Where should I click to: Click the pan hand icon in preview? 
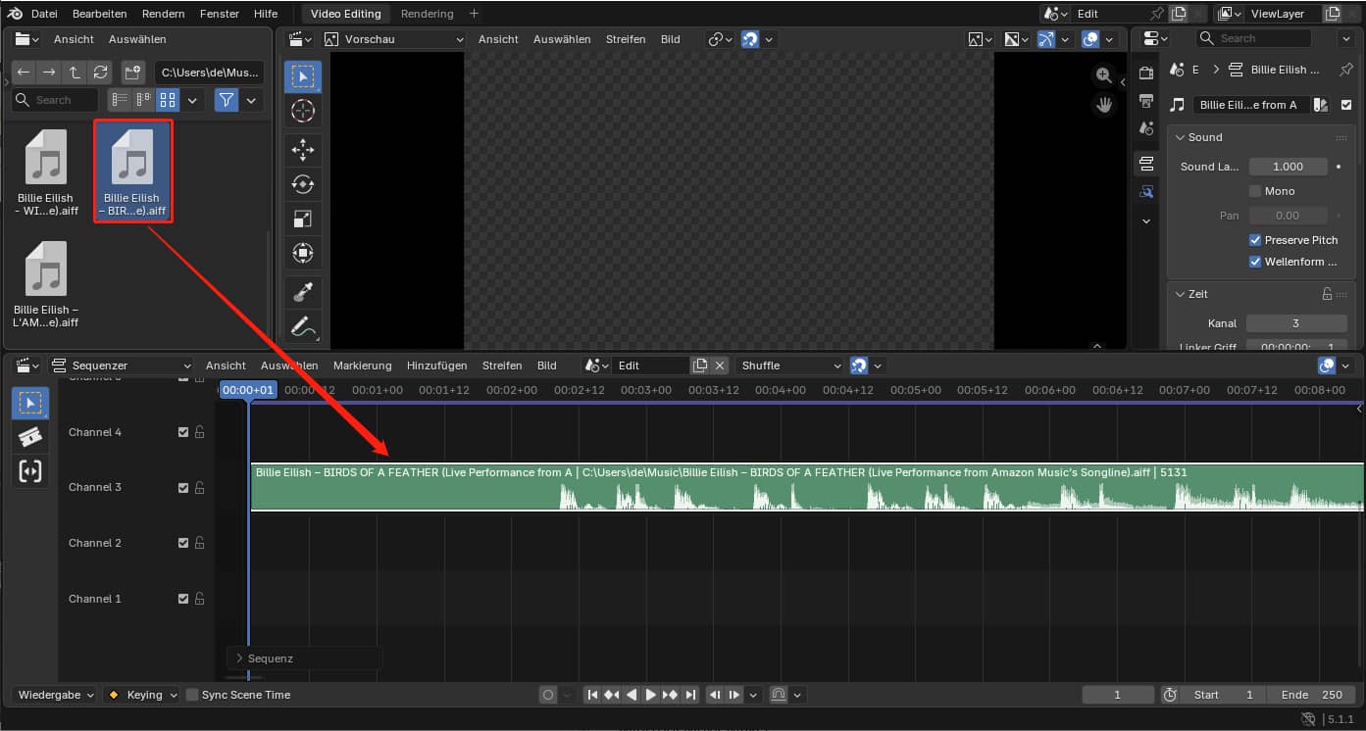click(x=1104, y=104)
